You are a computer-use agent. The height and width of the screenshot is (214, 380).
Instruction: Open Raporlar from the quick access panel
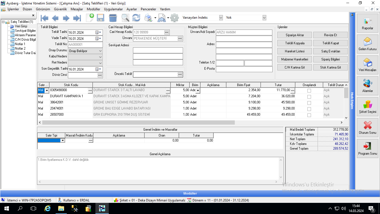tap(367, 23)
